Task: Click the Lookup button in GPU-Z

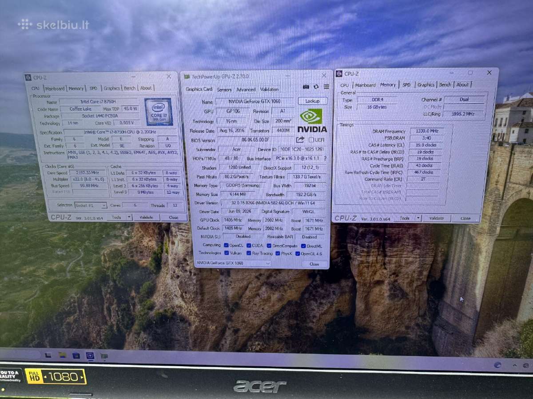Action: 312,101
